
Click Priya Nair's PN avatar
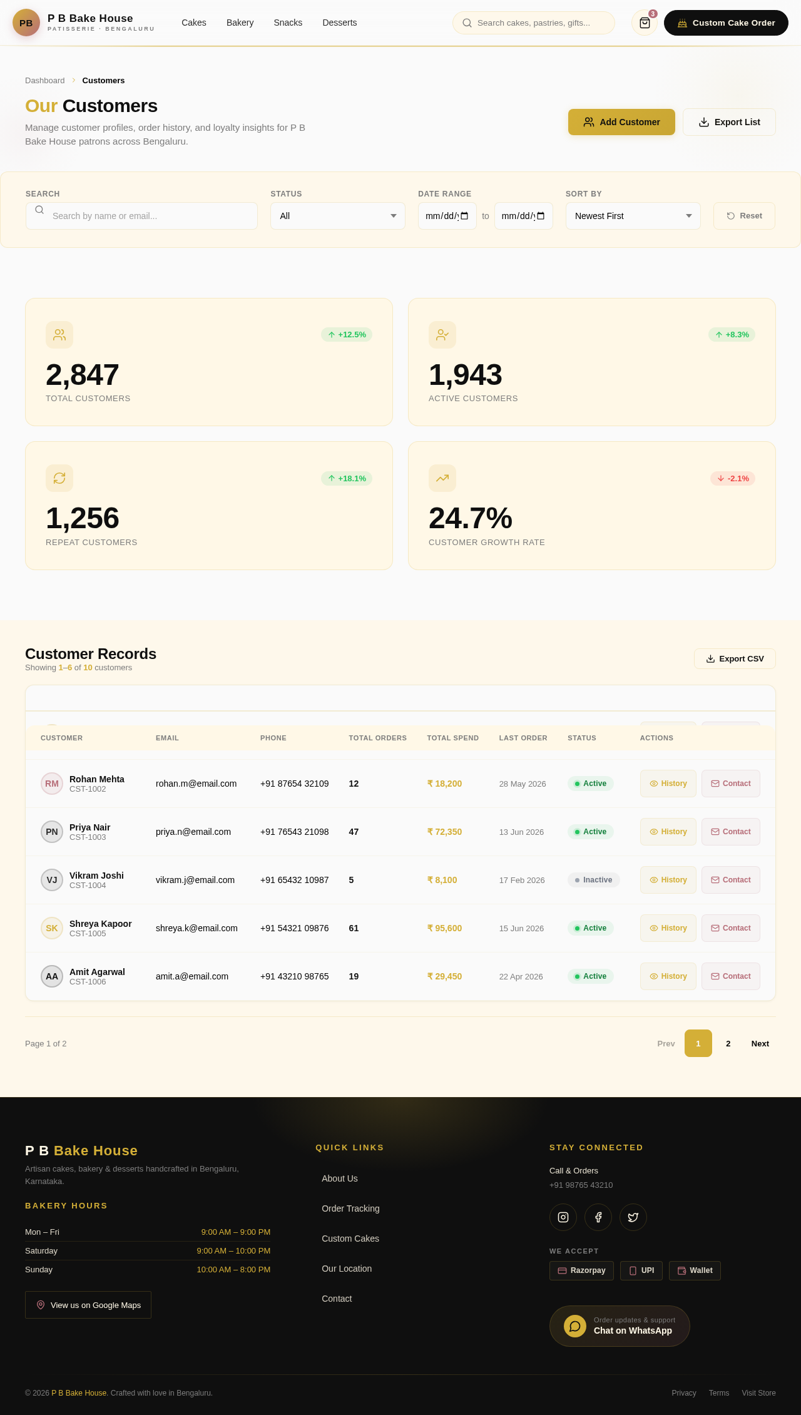pos(52,832)
